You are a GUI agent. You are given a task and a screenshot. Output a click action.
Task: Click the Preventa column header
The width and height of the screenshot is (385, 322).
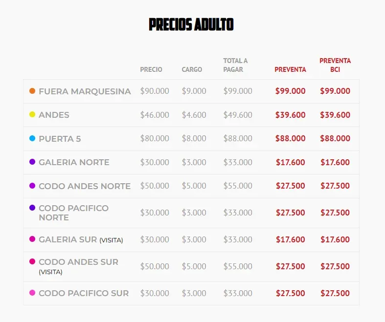click(290, 69)
